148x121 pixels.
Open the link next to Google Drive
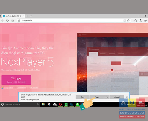[21, 88]
